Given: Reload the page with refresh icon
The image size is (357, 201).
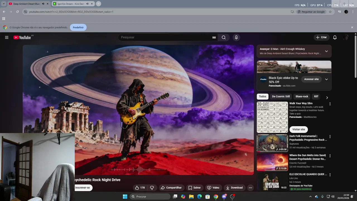Looking at the screenshot, I should pyautogui.click(x=17, y=12).
